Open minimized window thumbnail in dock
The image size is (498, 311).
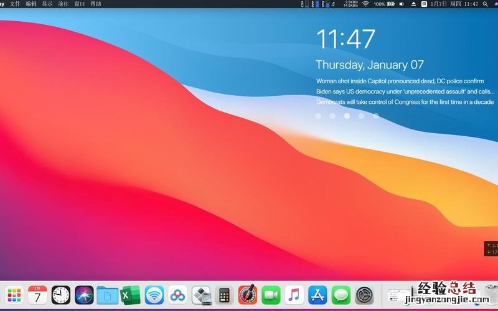400,295
